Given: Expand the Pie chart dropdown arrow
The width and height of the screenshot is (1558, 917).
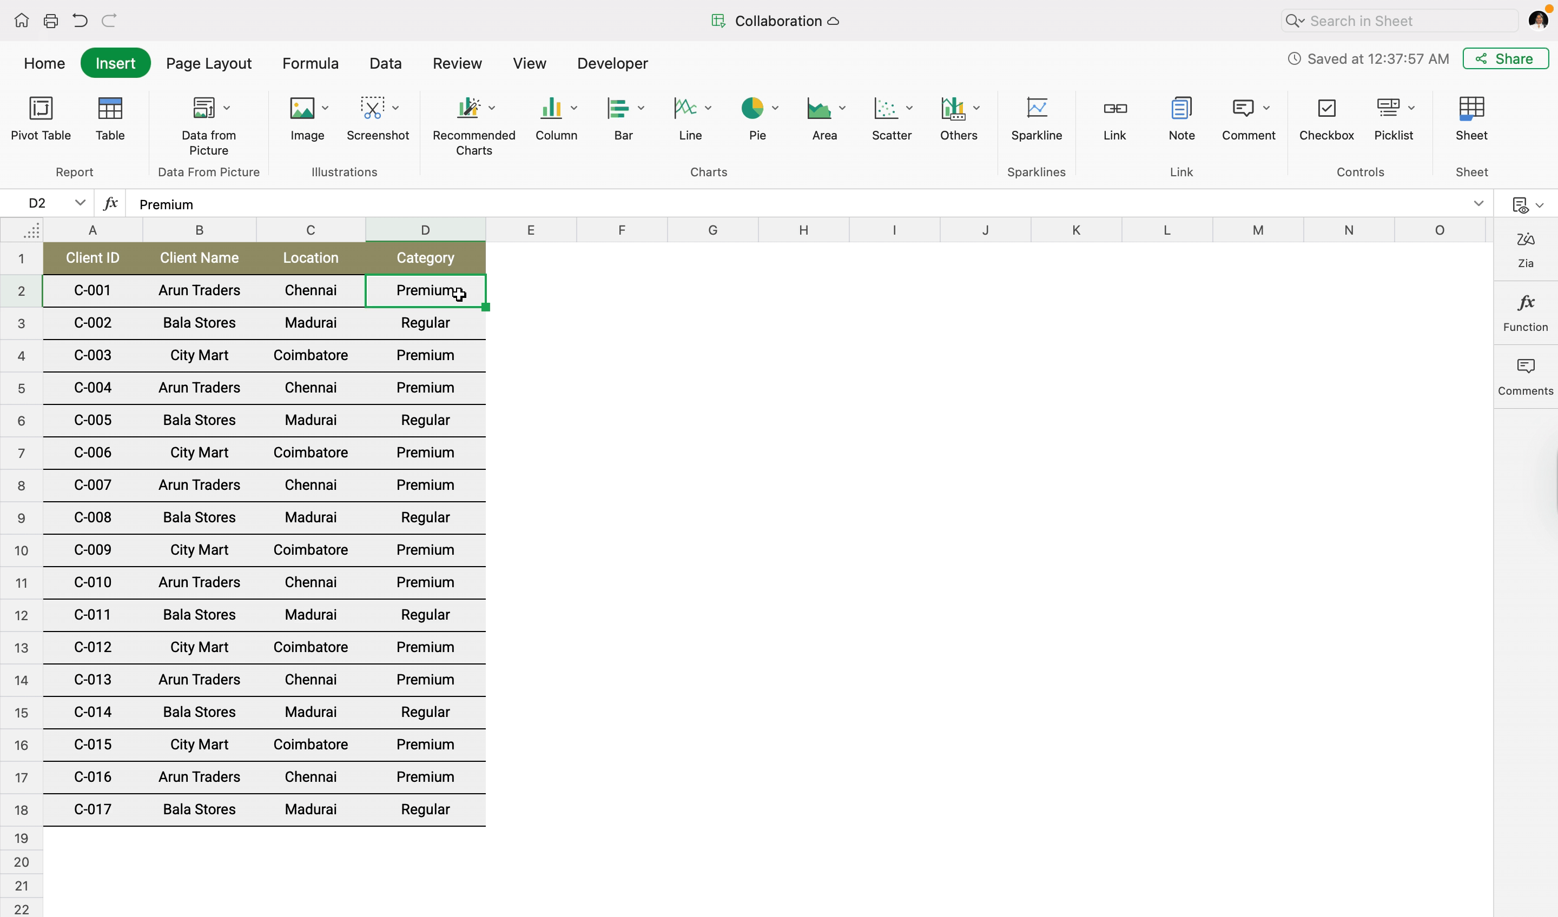Looking at the screenshot, I should pos(775,108).
